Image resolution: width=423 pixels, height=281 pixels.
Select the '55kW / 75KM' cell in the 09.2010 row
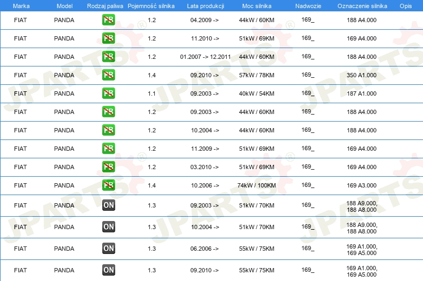pos(256,270)
